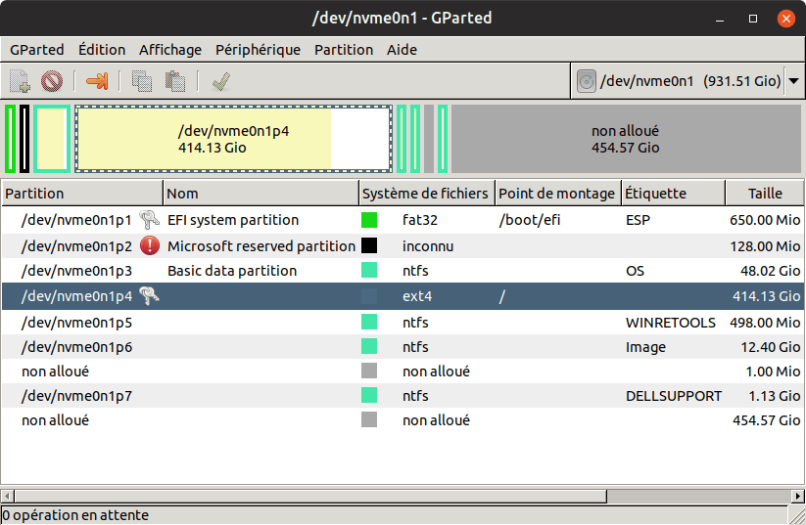Click the green fat32 color swatch
The width and height of the screenshot is (806, 525).
click(369, 220)
